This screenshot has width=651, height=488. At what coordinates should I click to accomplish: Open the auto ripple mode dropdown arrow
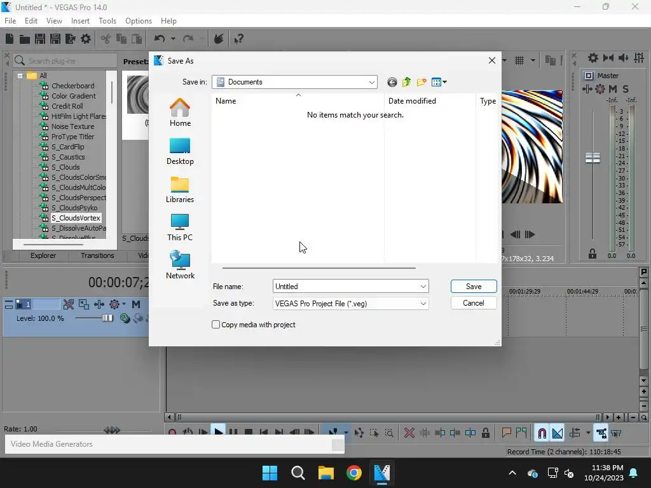tap(588, 433)
